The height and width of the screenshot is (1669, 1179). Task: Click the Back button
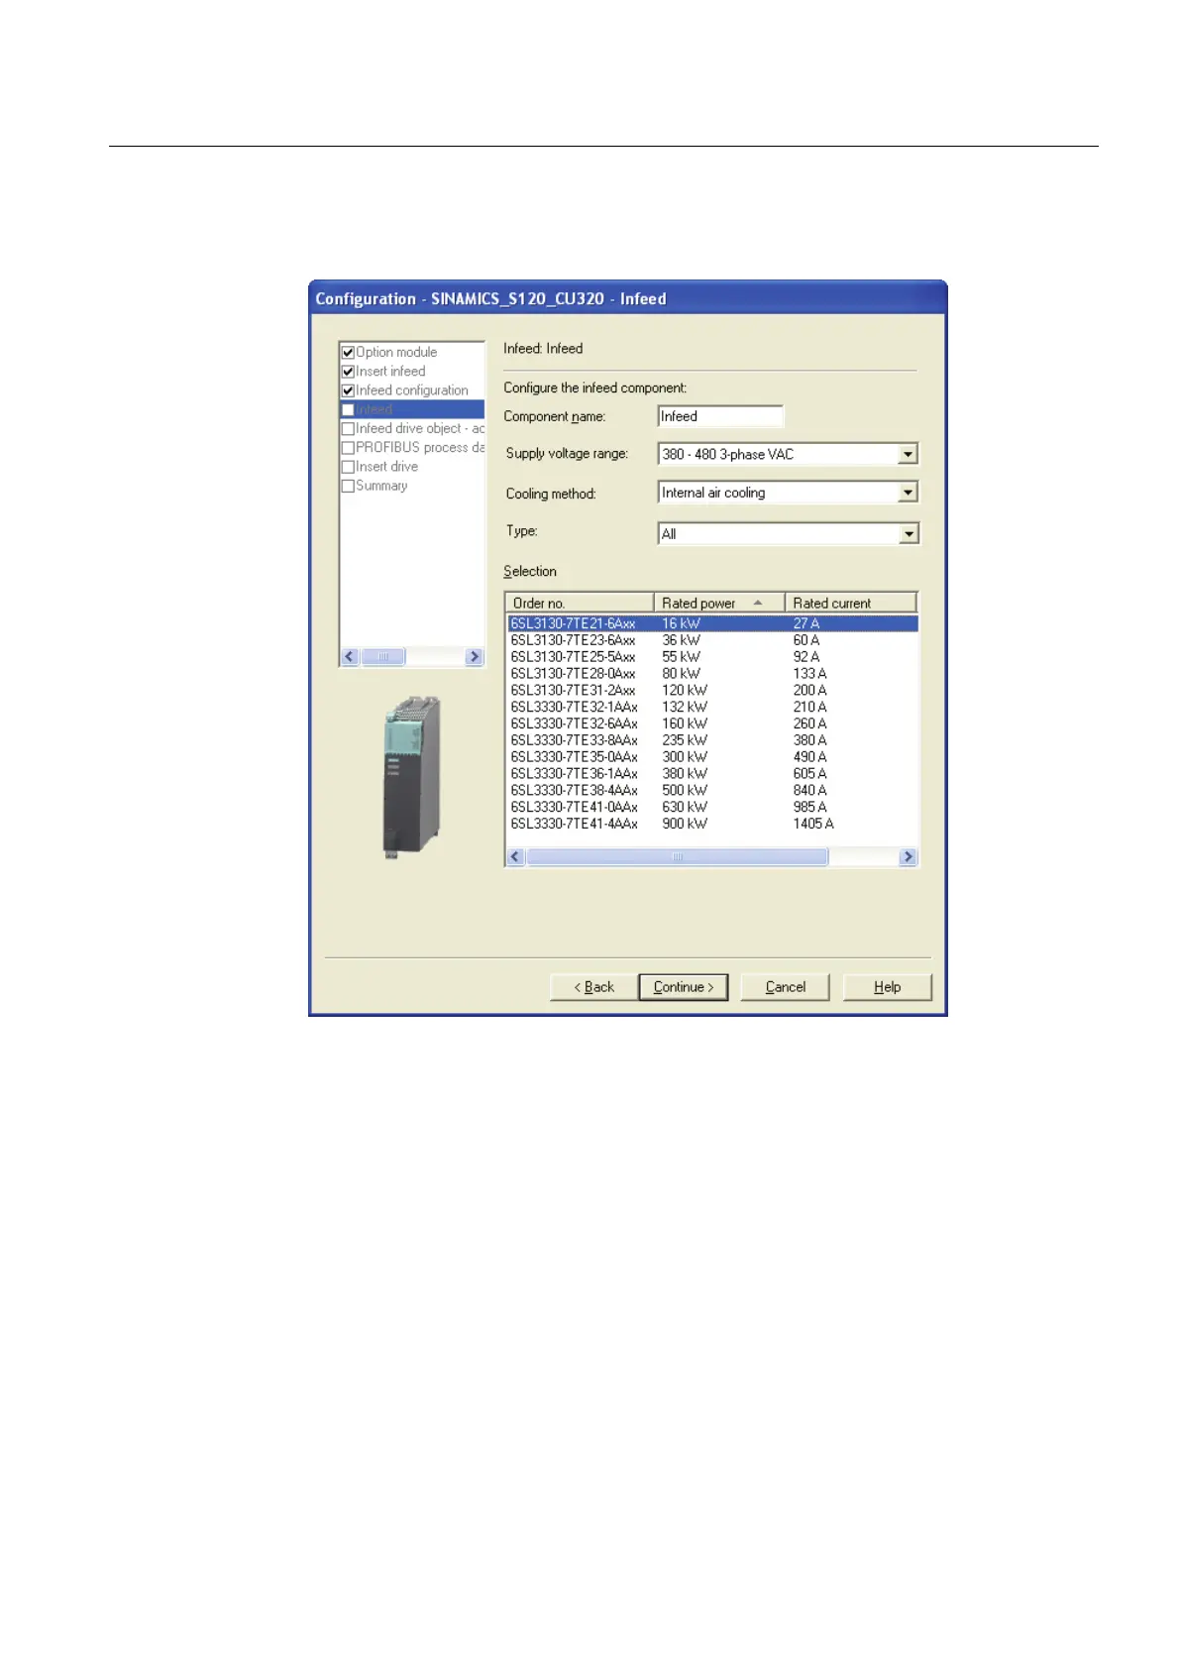pos(593,987)
